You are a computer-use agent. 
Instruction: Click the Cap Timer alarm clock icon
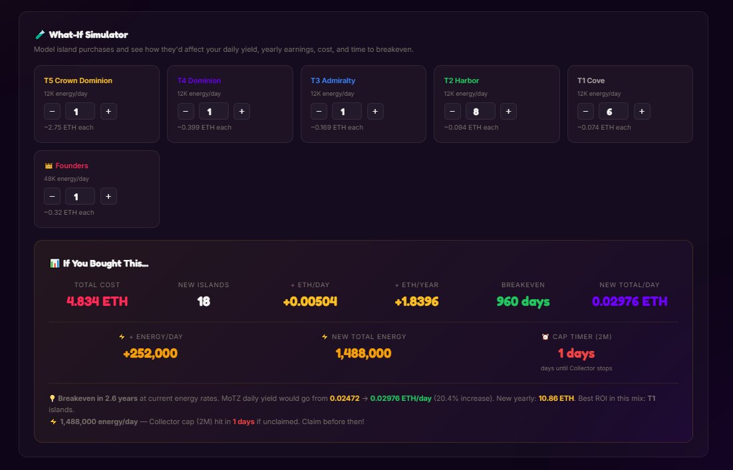[x=546, y=337]
